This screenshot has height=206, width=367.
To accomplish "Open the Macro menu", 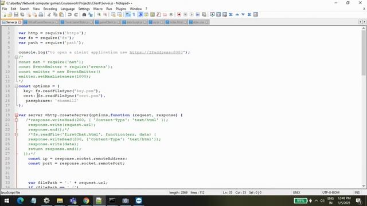I will click(98, 9).
